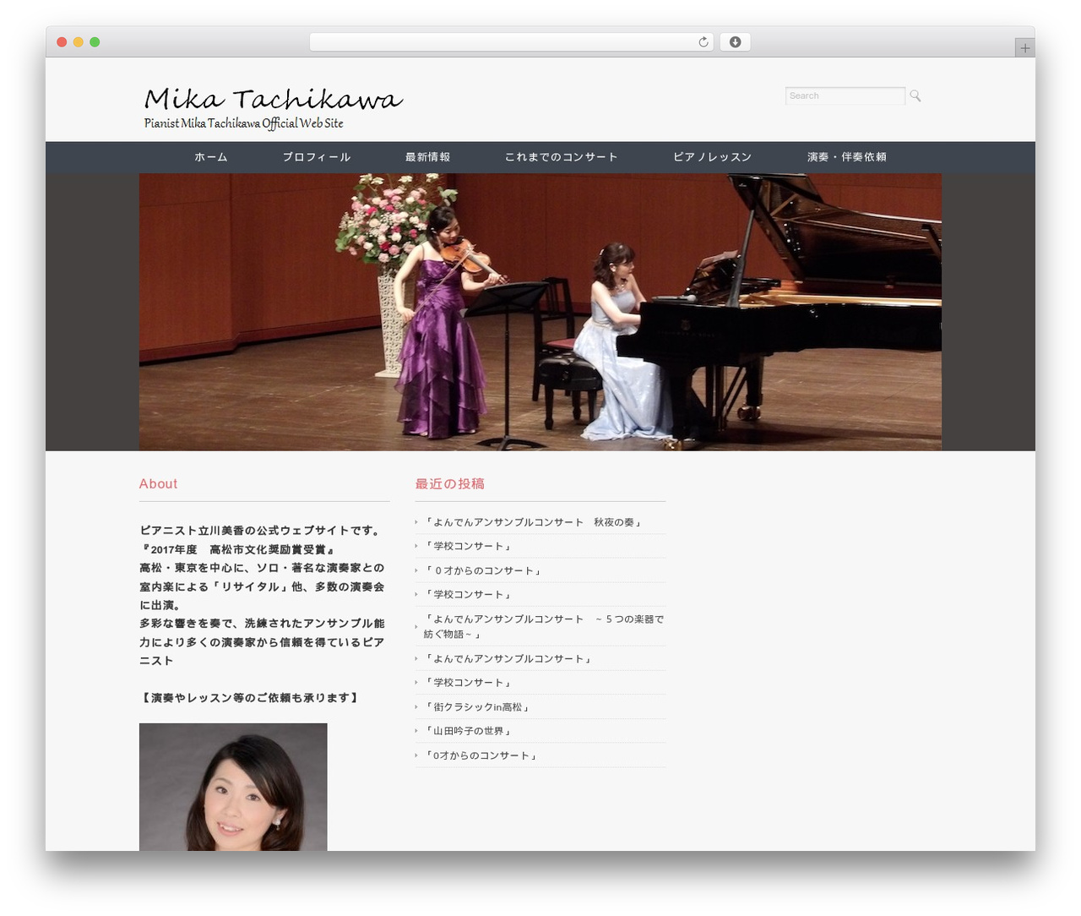Click text 『2017年度 高松市文化奨励賞受賞』
The width and height of the screenshot is (1081, 916).
(x=239, y=549)
